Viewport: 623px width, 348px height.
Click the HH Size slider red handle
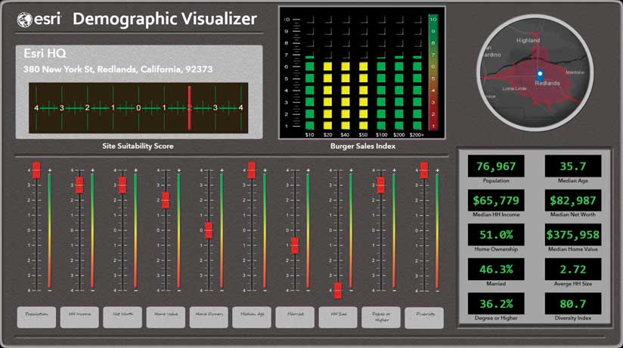click(338, 291)
